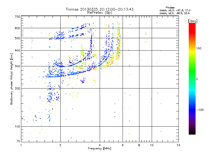Image resolution: width=210 pixels, height=158 pixels.
Task: Click the x-axis tick label "4"
Action: (100, 145)
